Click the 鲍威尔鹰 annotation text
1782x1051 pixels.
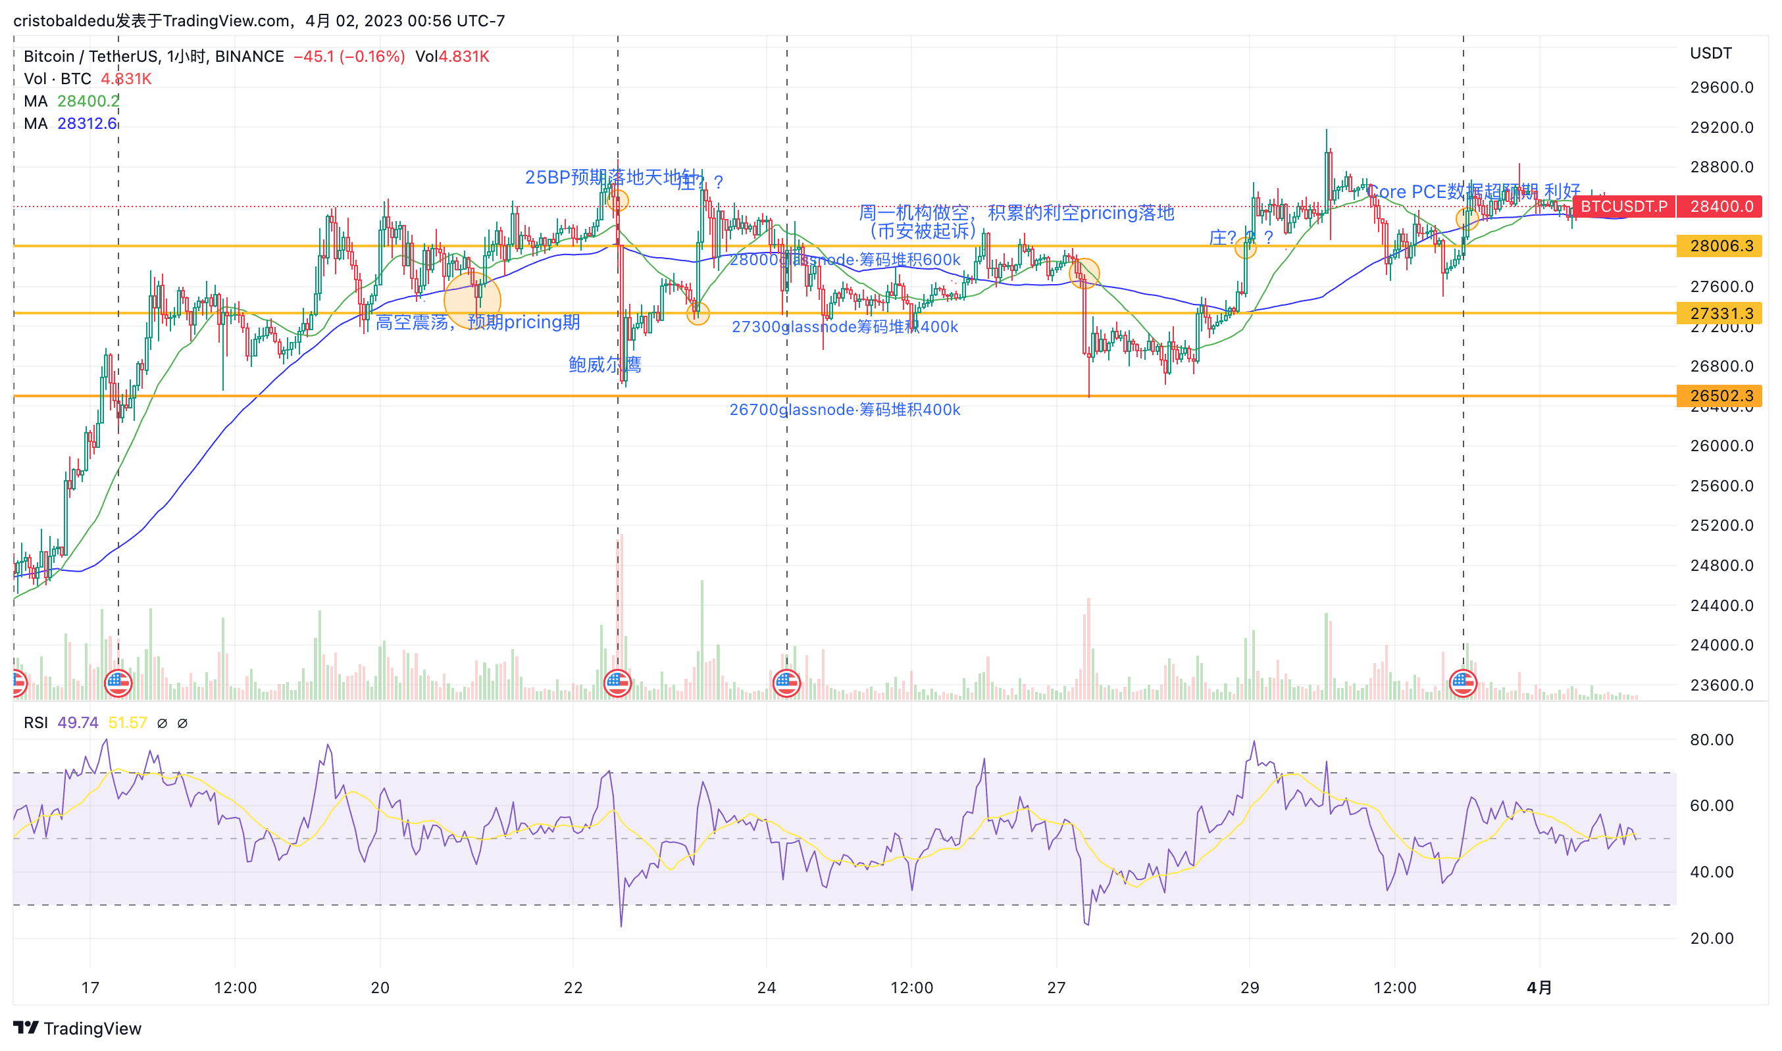pyautogui.click(x=605, y=365)
